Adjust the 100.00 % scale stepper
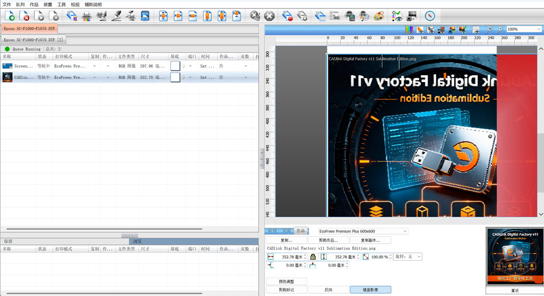 (390, 257)
